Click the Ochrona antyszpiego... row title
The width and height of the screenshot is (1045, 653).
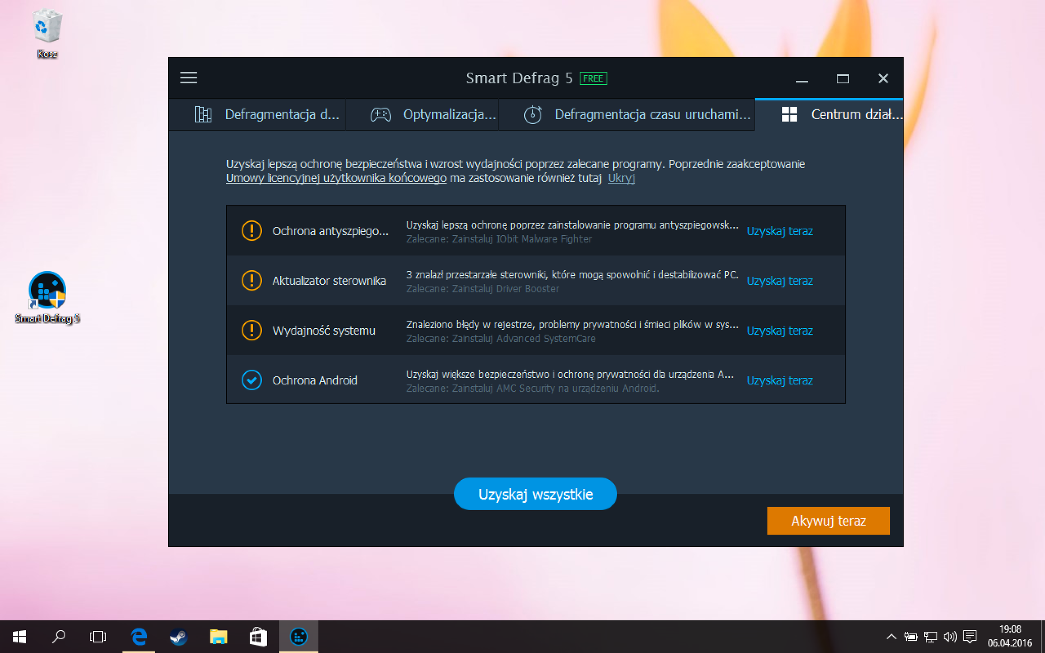tap(330, 231)
